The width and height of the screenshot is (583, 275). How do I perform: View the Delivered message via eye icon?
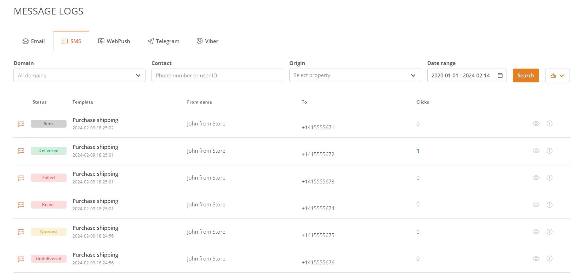536,151
